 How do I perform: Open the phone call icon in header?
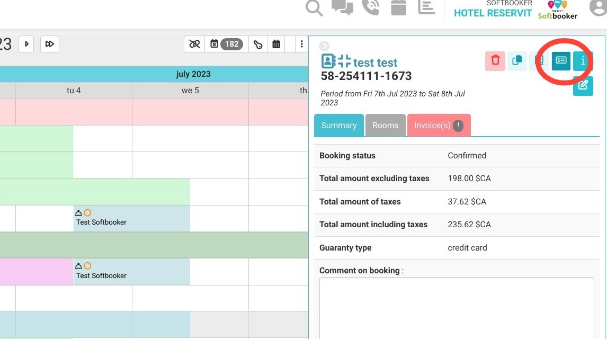pyautogui.click(x=370, y=8)
